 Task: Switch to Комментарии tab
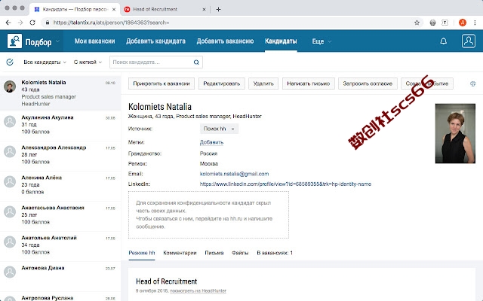pyautogui.click(x=180, y=253)
